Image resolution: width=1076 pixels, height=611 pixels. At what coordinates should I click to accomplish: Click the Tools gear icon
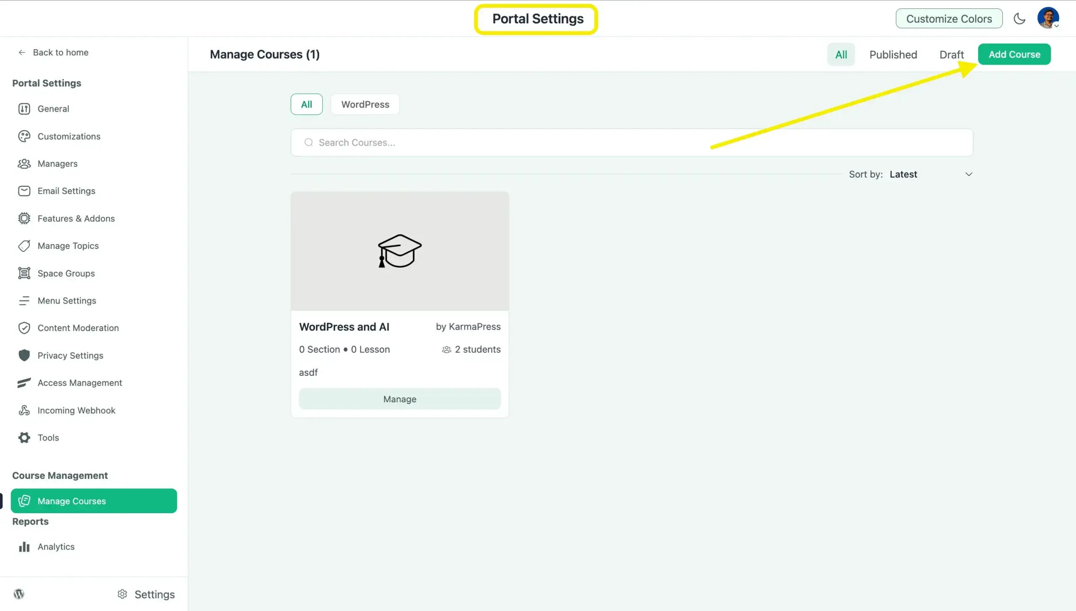(x=24, y=438)
